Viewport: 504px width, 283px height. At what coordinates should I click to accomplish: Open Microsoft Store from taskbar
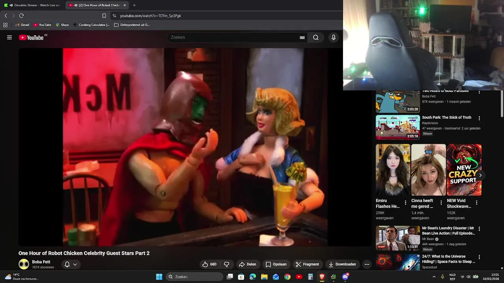tap(241, 277)
